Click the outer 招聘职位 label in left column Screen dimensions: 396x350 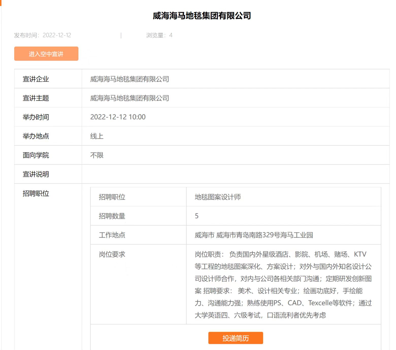point(36,194)
